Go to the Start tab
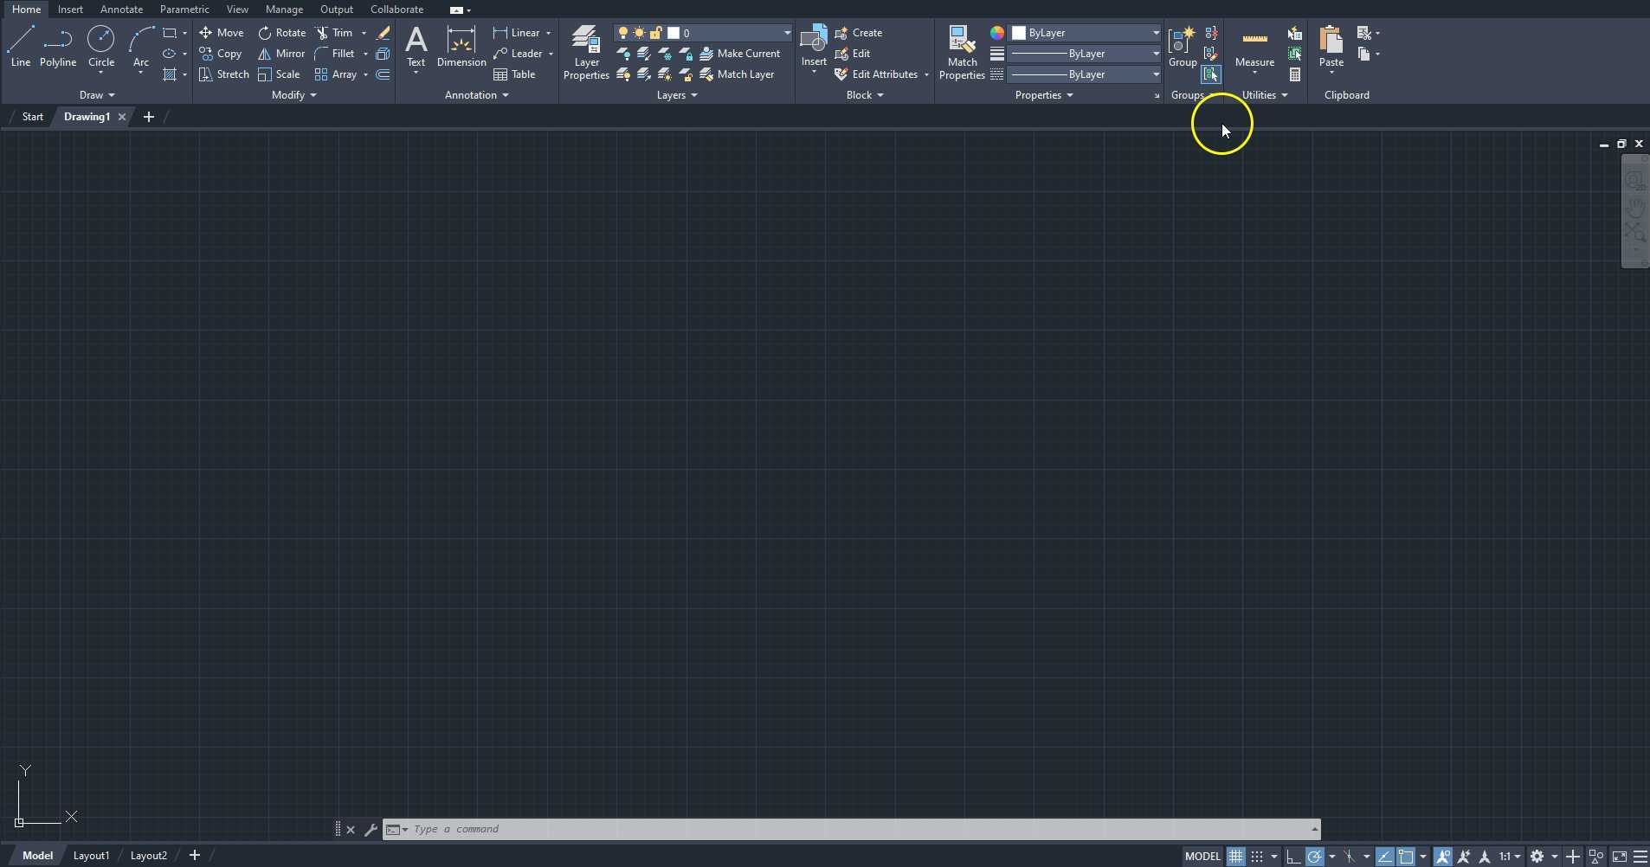The width and height of the screenshot is (1650, 867). click(32, 117)
